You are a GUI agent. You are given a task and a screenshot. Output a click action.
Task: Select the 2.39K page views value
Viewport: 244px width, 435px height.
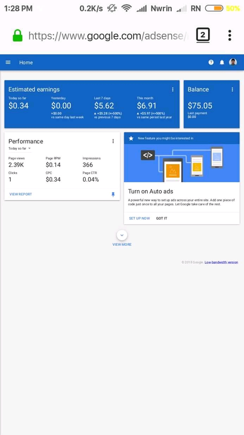pyautogui.click(x=16, y=165)
